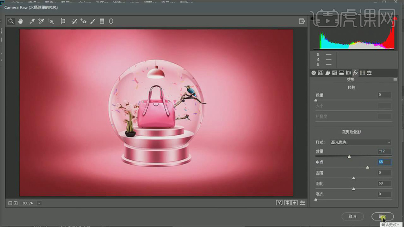Click the snow globe preview image

tap(156, 113)
